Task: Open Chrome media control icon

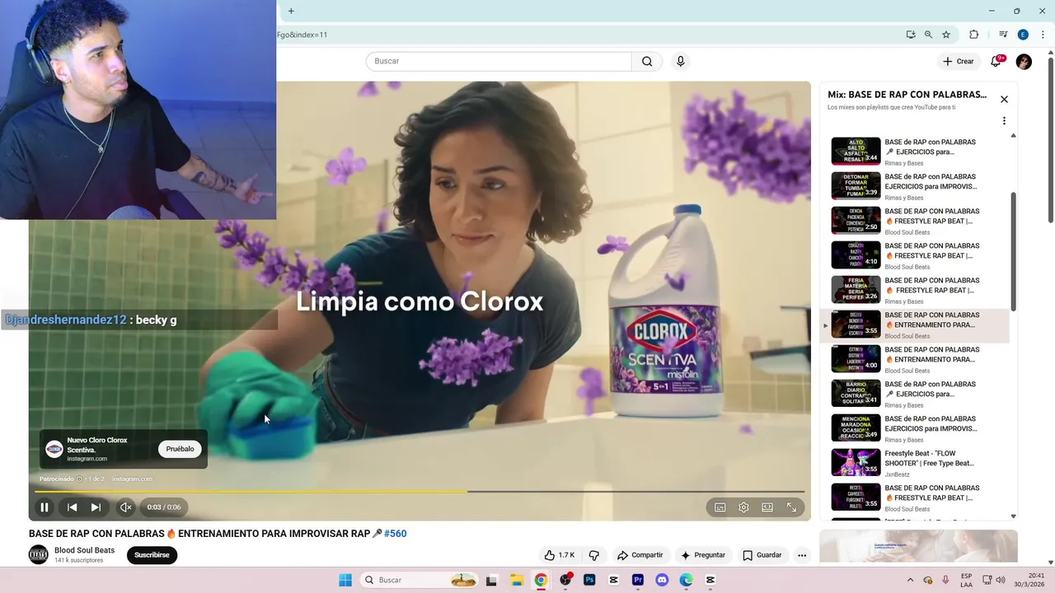Action: (1003, 35)
